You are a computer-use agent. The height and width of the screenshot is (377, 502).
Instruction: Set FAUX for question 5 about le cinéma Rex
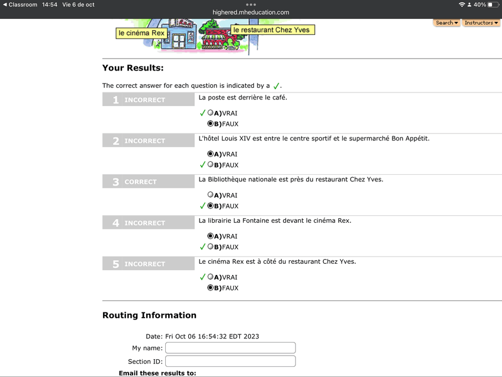tap(210, 287)
